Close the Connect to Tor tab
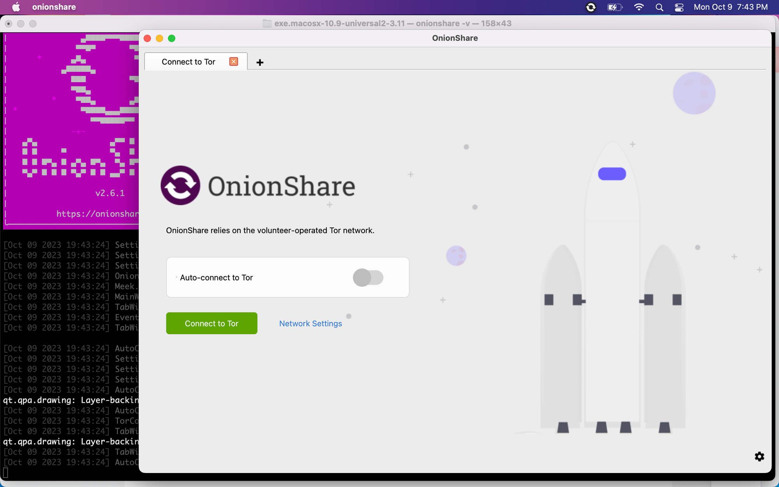Image resolution: width=779 pixels, height=487 pixels. tap(234, 62)
